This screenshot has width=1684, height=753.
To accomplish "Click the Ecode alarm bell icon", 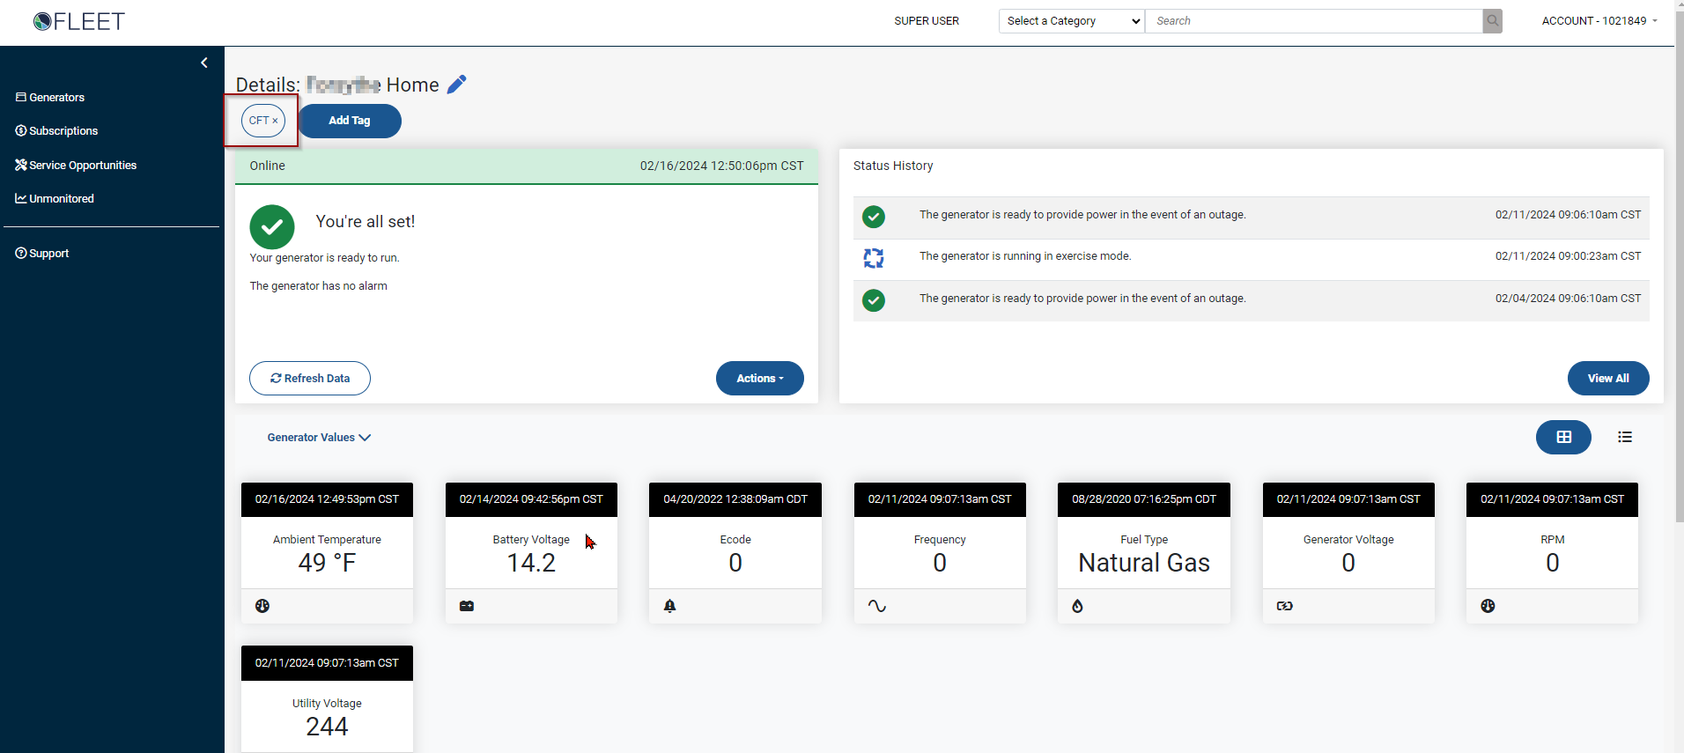I will (670, 606).
